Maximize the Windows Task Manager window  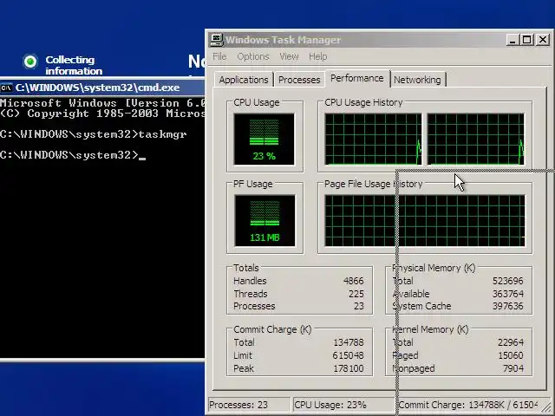526,40
